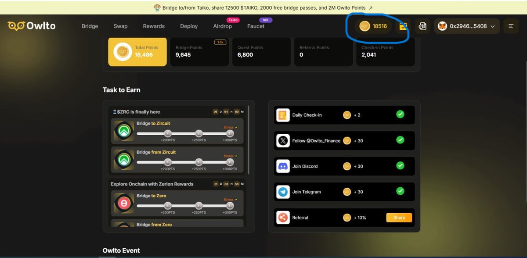Image resolution: width=527 pixels, height=258 pixels.
Task: Click the Task to Earn list scrollbar
Action: click(x=249, y=140)
